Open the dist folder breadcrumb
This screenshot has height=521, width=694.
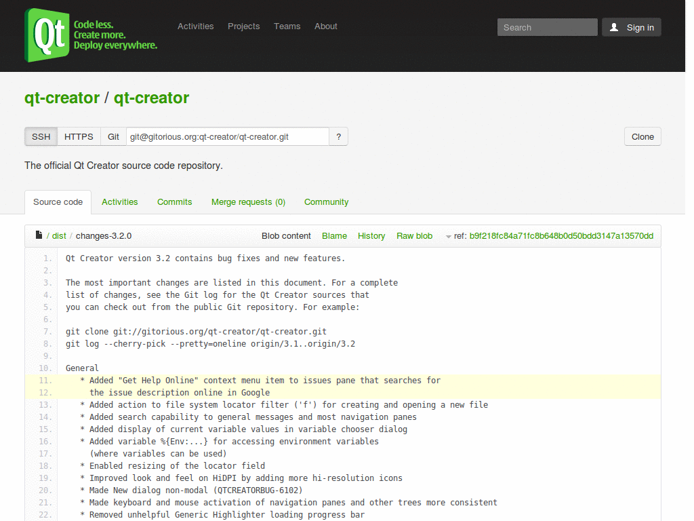[59, 236]
